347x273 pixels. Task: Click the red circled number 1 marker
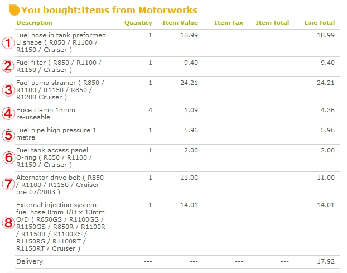click(x=8, y=42)
